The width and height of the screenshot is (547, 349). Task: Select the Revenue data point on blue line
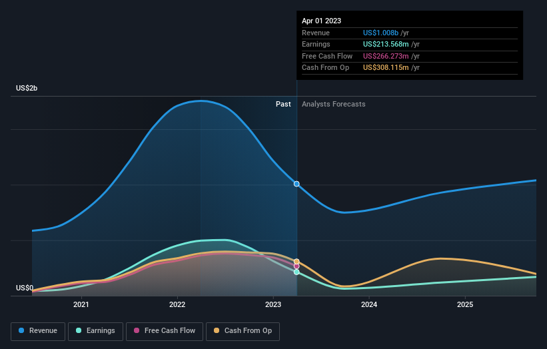pyautogui.click(x=296, y=184)
